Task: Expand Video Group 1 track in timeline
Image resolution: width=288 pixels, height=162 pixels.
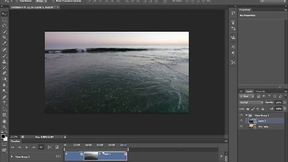Action: [x=12, y=157]
